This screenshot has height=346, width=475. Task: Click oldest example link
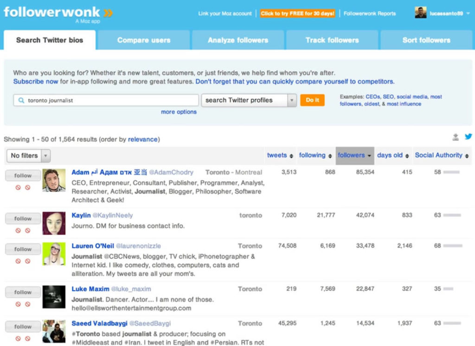coord(372,104)
